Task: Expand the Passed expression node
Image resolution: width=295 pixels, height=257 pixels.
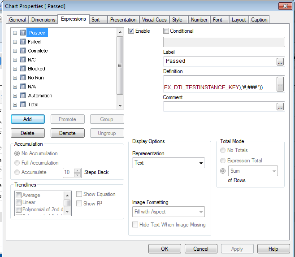Action: pyautogui.click(x=15, y=33)
